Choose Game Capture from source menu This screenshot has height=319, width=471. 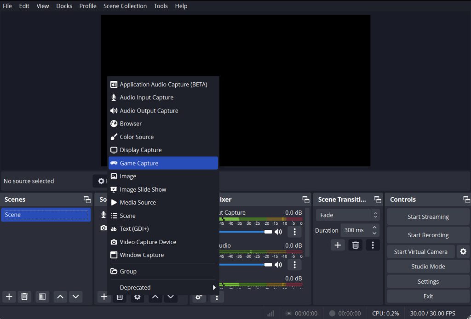pyautogui.click(x=163, y=163)
